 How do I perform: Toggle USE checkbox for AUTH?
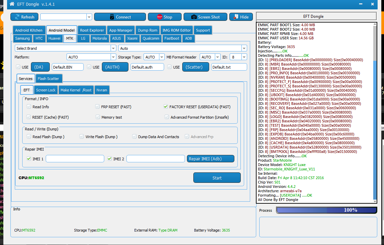[x=89, y=67]
